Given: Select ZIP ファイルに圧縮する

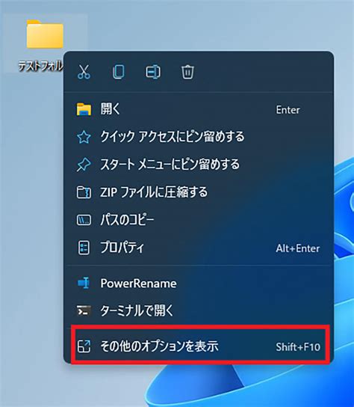Looking at the screenshot, I should coord(199,192).
